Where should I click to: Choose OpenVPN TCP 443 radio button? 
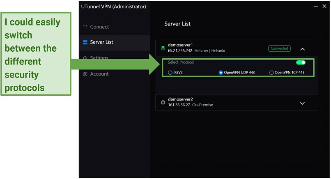(x=271, y=73)
